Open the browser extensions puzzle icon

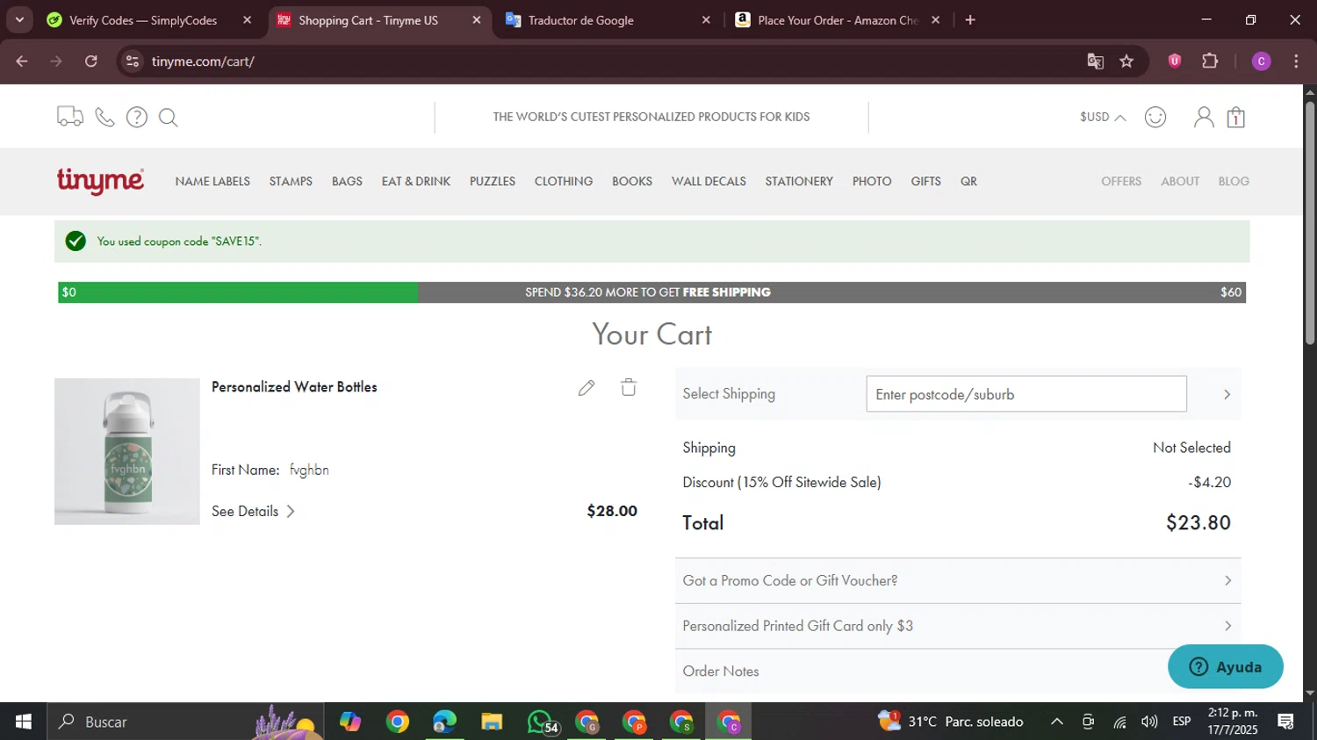(1210, 61)
